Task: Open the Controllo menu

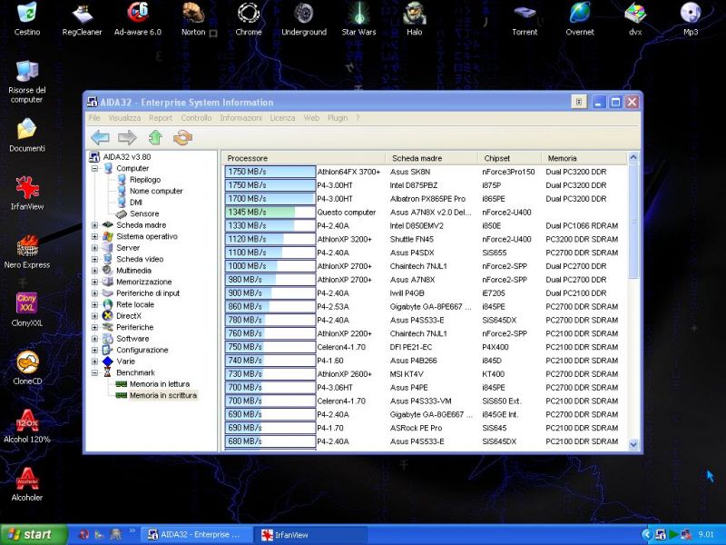Action: (x=196, y=118)
